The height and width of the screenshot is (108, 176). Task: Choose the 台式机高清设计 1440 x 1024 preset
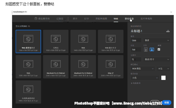pos(28,92)
